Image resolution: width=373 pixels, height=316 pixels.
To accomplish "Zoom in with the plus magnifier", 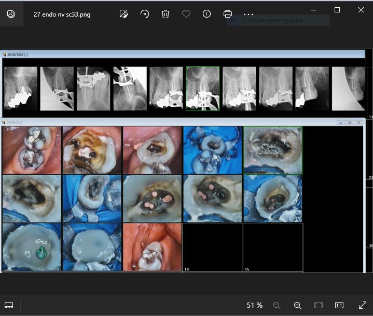I will 298,305.
